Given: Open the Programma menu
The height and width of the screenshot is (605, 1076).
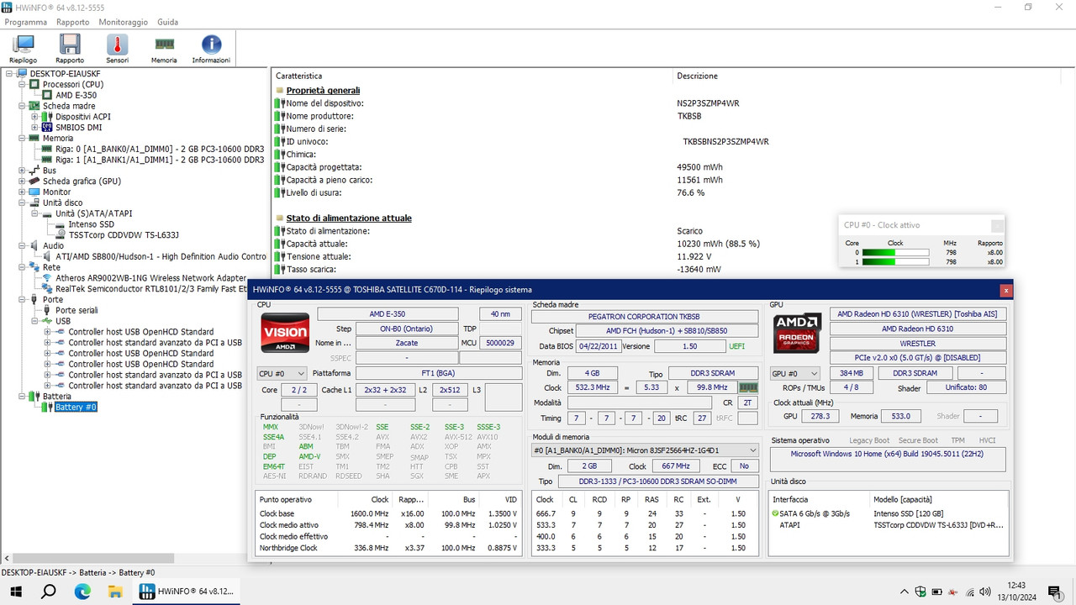Looking at the screenshot, I should click(25, 22).
